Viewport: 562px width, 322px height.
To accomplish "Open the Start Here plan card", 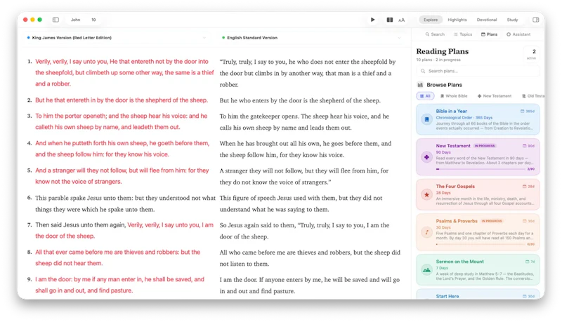I will 478,295.
